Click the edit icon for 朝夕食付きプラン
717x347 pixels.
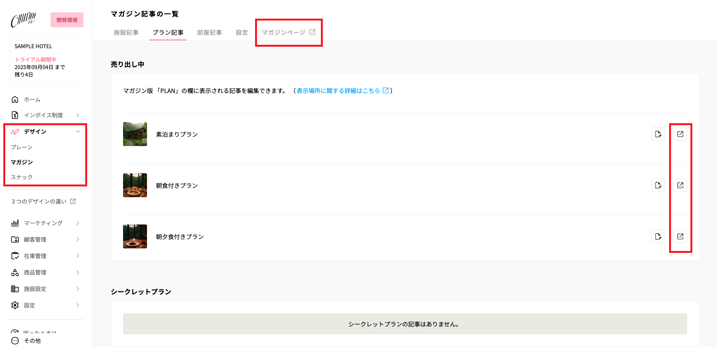(658, 236)
